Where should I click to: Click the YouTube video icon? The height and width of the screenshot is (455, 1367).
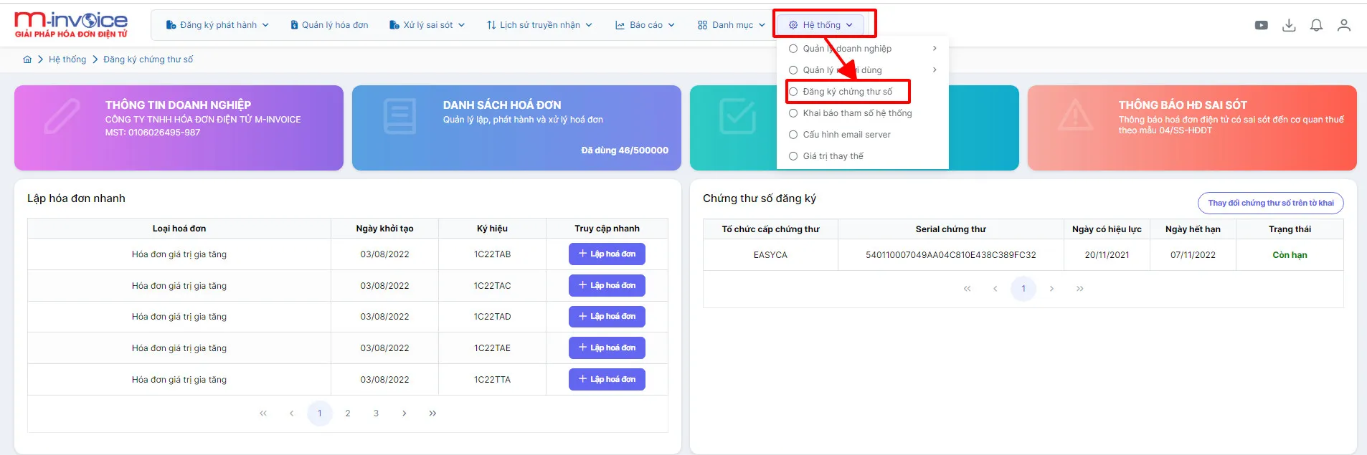1261,25
